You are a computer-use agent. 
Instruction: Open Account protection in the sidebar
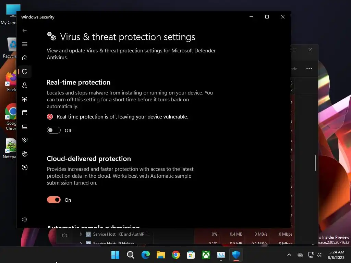[x=25, y=85]
